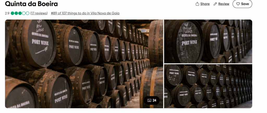Click the Share upload arrow icon
Image resolution: width=267 pixels, height=113 pixels.
197,4
